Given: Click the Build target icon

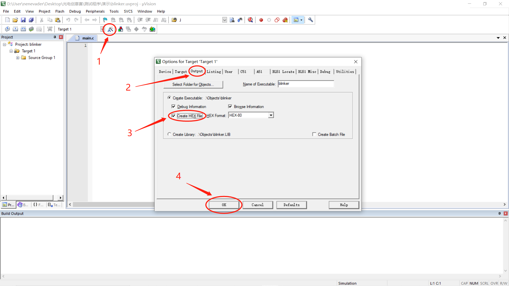Looking at the screenshot, I should click(x=15, y=29).
